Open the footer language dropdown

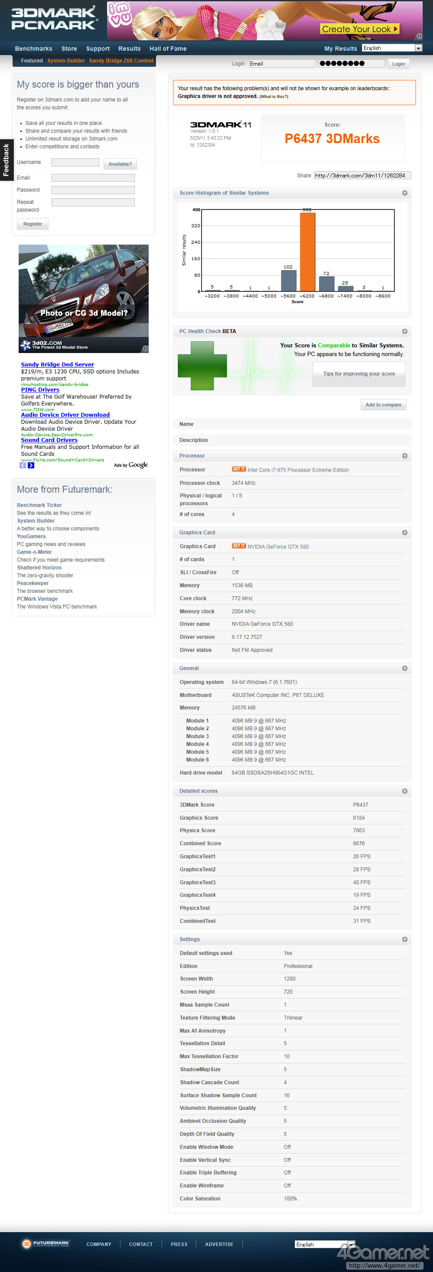324,1244
